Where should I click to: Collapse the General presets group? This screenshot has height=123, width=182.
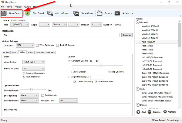(x=138, y=22)
